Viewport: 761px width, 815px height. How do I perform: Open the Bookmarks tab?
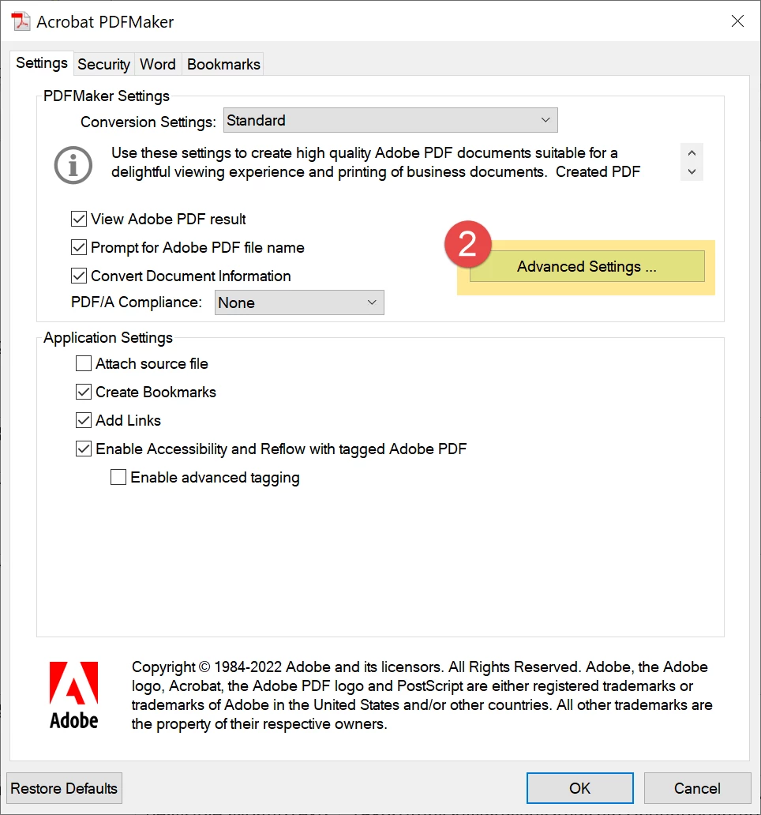tap(223, 65)
